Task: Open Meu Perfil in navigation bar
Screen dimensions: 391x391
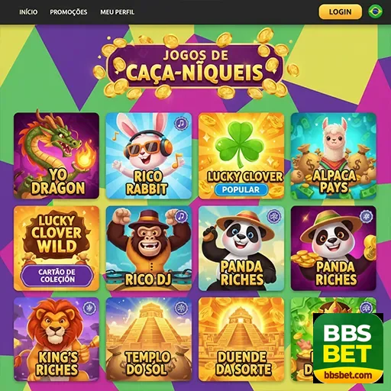Action: [117, 12]
